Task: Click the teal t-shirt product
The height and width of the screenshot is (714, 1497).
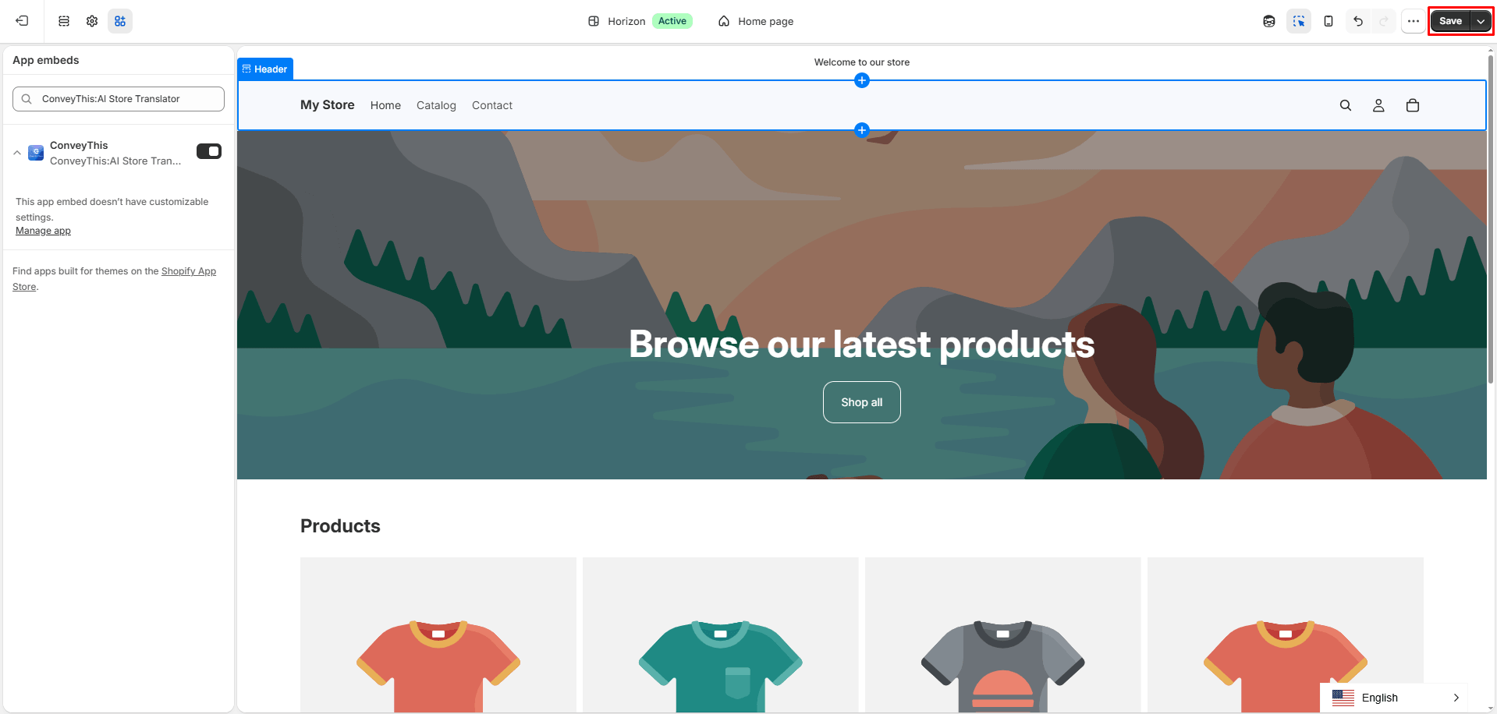Action: (x=721, y=635)
